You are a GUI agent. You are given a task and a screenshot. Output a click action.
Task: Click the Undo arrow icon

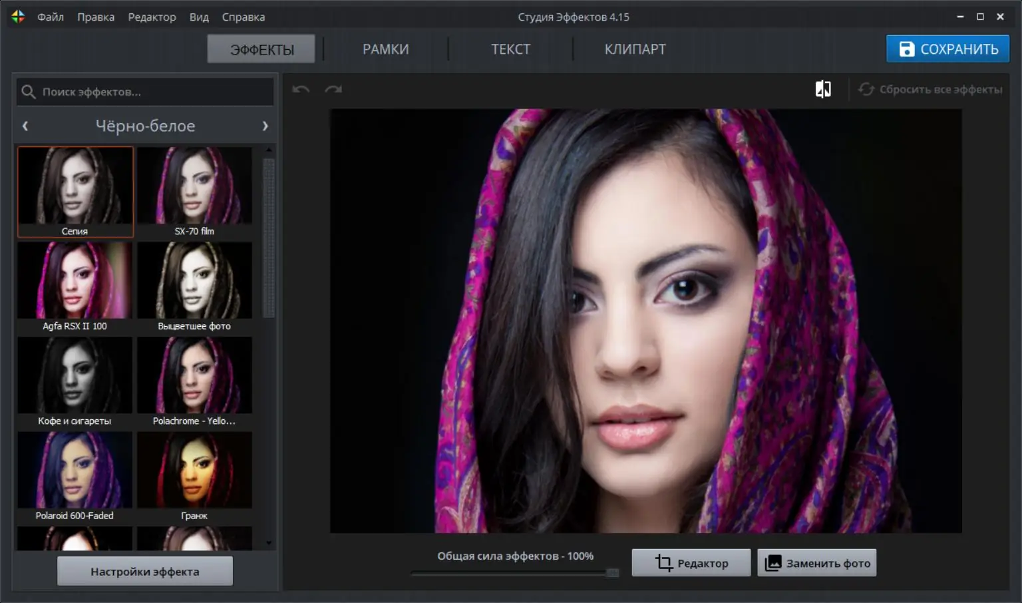(x=300, y=89)
